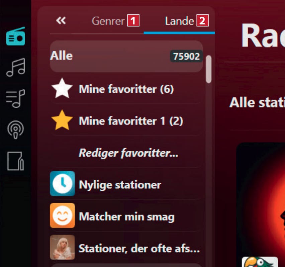Image resolution: width=285 pixels, height=267 pixels.
Task: Click the list scrollbar handle
Action: [209, 69]
